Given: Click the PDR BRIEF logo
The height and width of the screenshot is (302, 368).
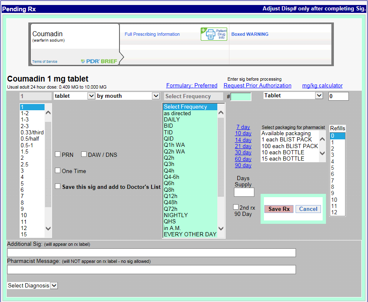Looking at the screenshot, I should coord(99,62).
